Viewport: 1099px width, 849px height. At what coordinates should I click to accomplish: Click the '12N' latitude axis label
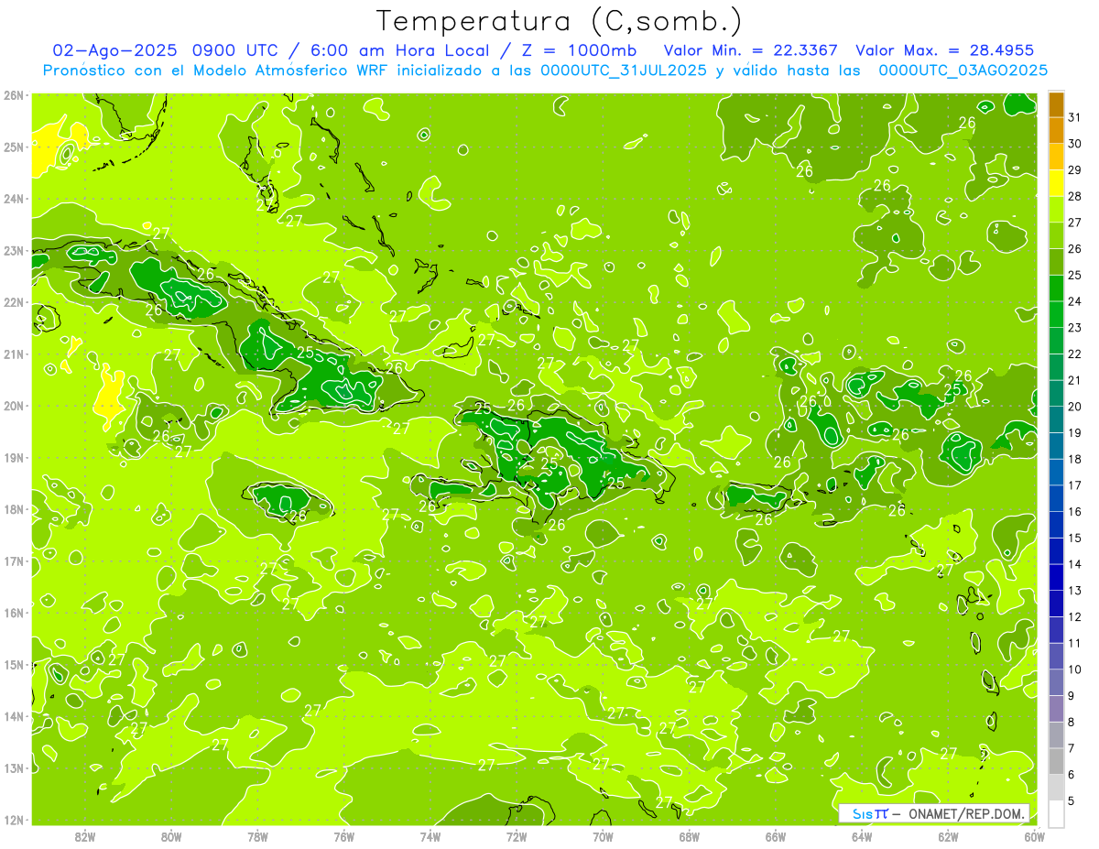click(13, 820)
